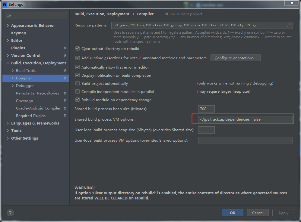Click the per-project icon next to Plugins
Screen dimensions: 301x222
coord(65,48)
